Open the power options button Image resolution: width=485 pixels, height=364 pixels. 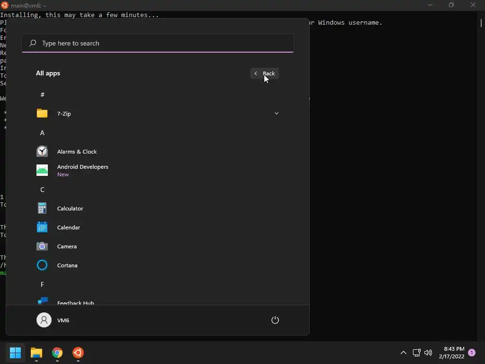pyautogui.click(x=275, y=320)
